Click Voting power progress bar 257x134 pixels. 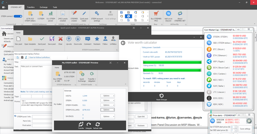(x=172, y=62)
